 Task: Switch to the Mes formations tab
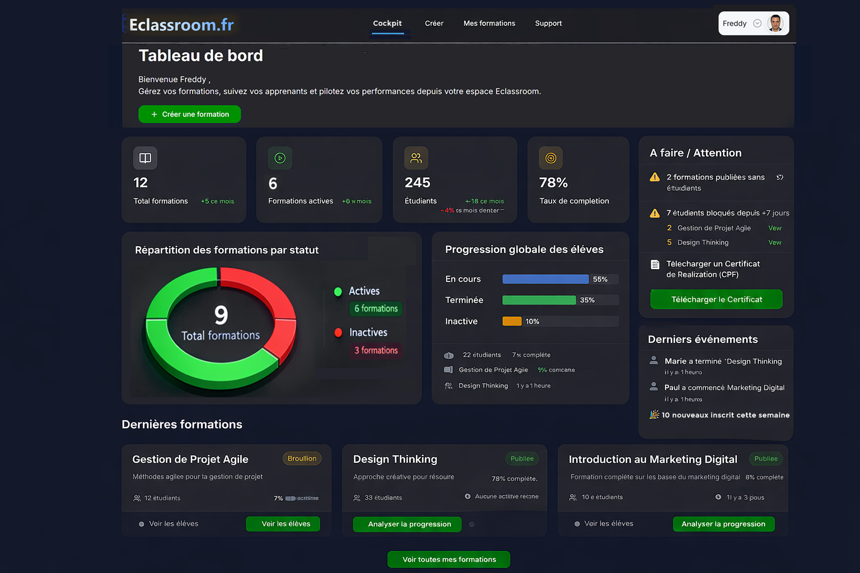coord(489,24)
